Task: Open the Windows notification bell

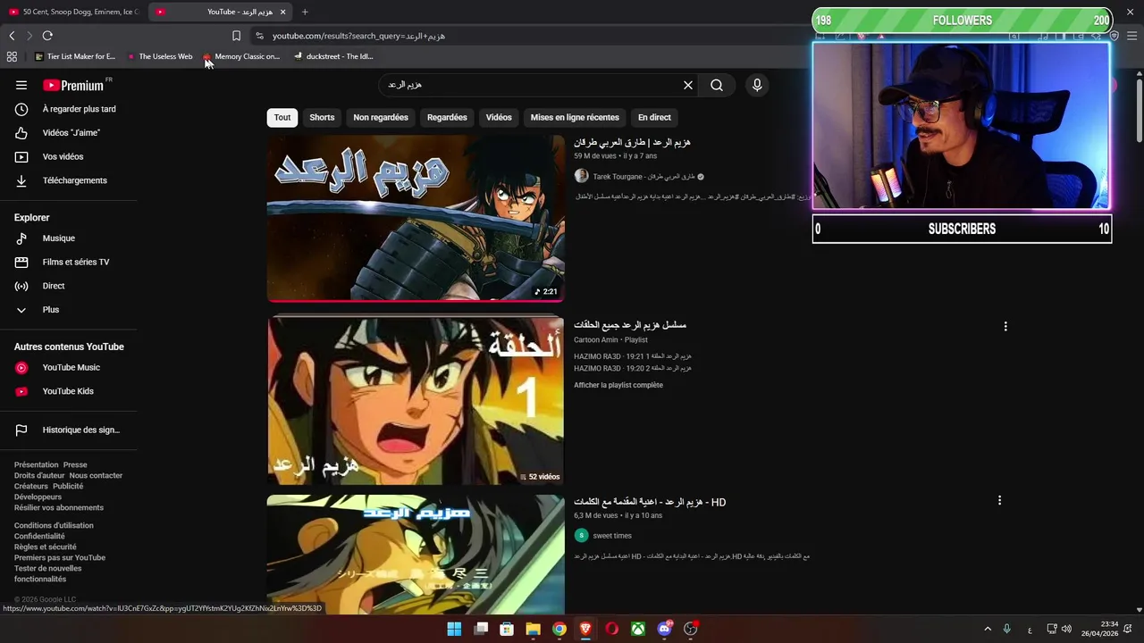Action: tap(1130, 629)
